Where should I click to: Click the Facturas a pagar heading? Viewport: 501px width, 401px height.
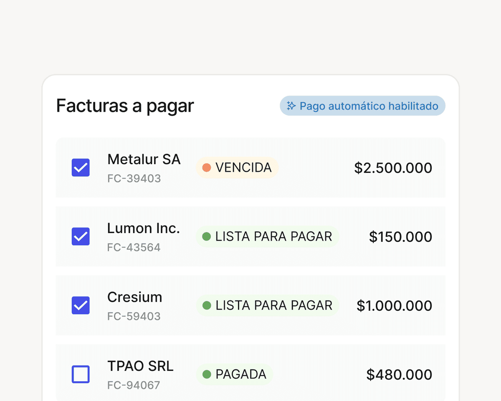coord(125,106)
